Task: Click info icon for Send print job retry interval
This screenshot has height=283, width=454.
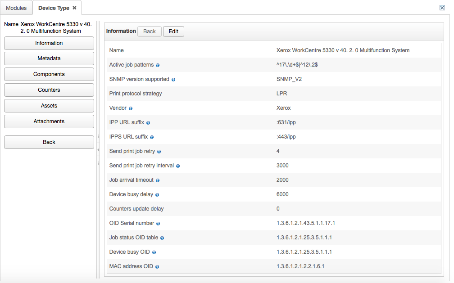Action: 178,166
